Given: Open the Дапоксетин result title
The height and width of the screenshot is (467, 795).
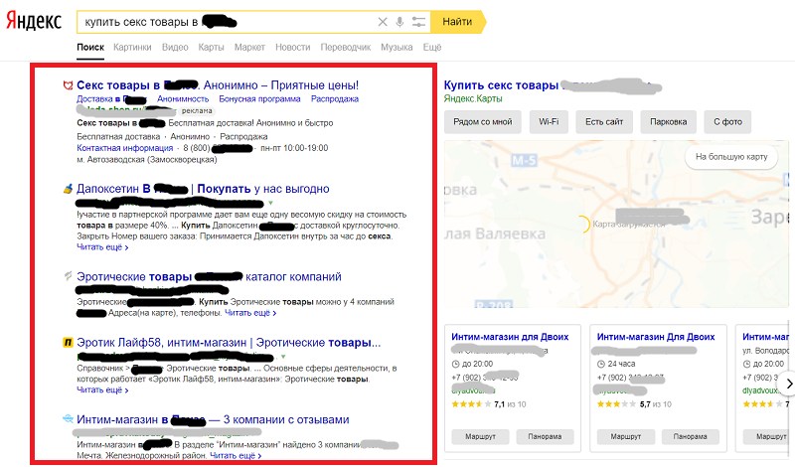Looking at the screenshot, I should [203, 189].
